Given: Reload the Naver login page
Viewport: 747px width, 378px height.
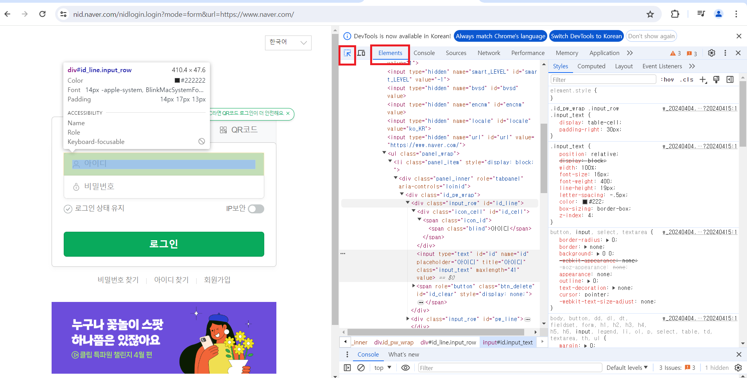Looking at the screenshot, I should (x=43, y=14).
